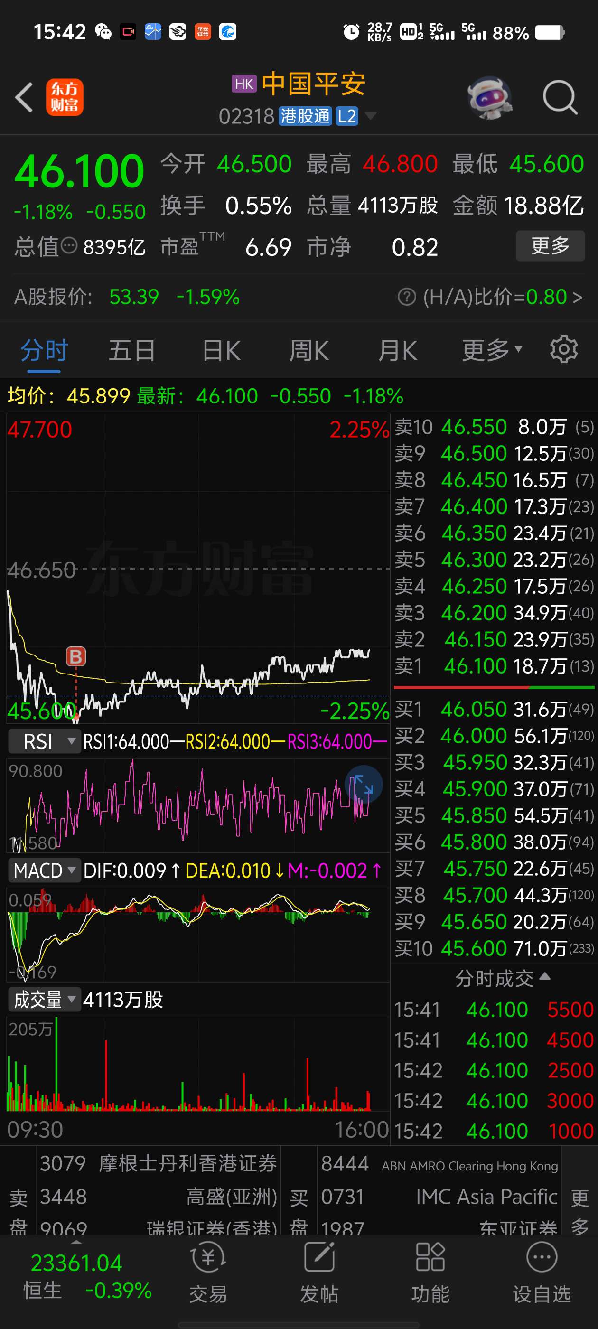The width and height of the screenshot is (598, 1329).
Task: Tap the buy/sell ratio bar
Action: [494, 687]
